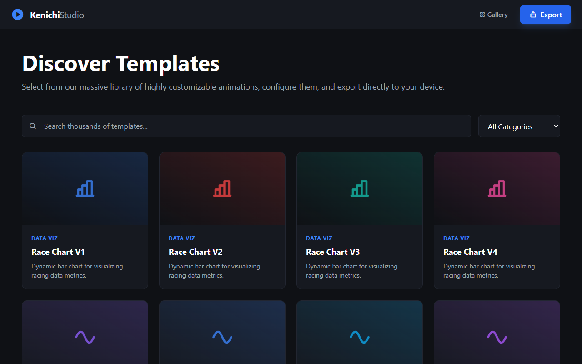Click the green bar chart icon on Race Chart V3
Image resolution: width=582 pixels, height=364 pixels.
click(x=359, y=188)
